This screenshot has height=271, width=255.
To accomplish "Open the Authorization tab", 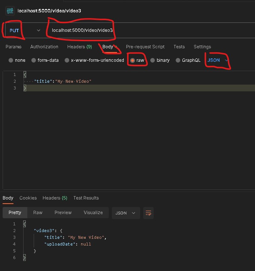I will 44,47.
